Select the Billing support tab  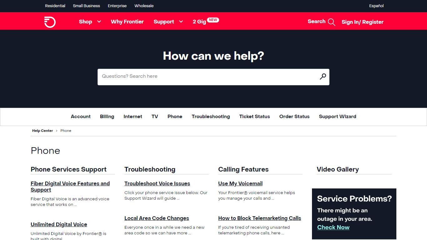[x=107, y=117]
